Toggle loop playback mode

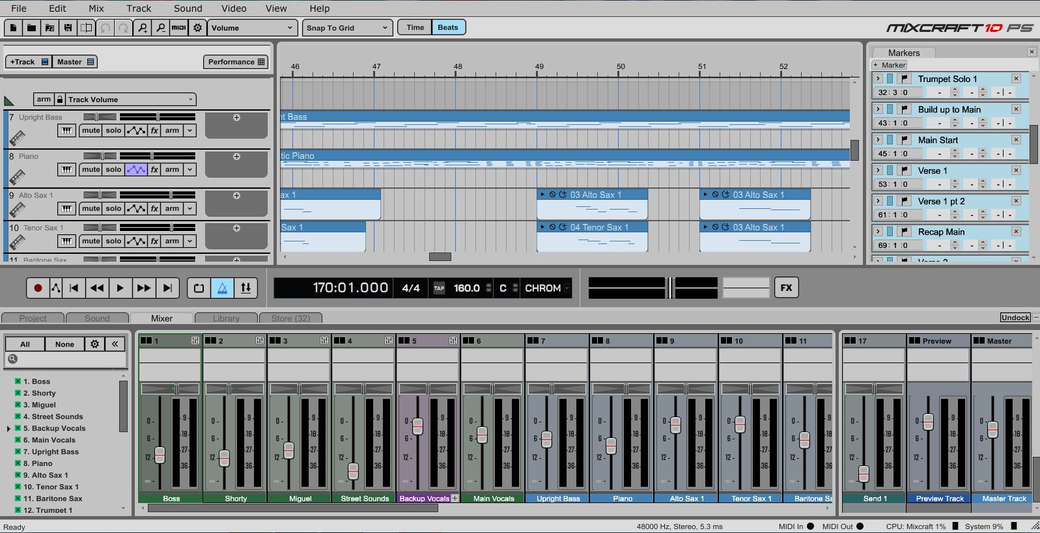[199, 288]
